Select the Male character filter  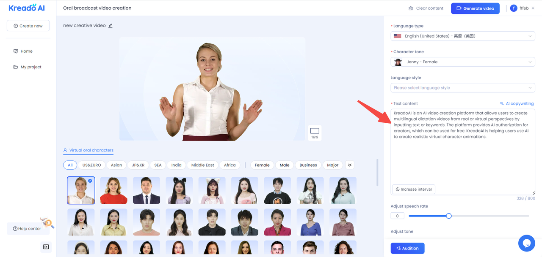coord(285,165)
